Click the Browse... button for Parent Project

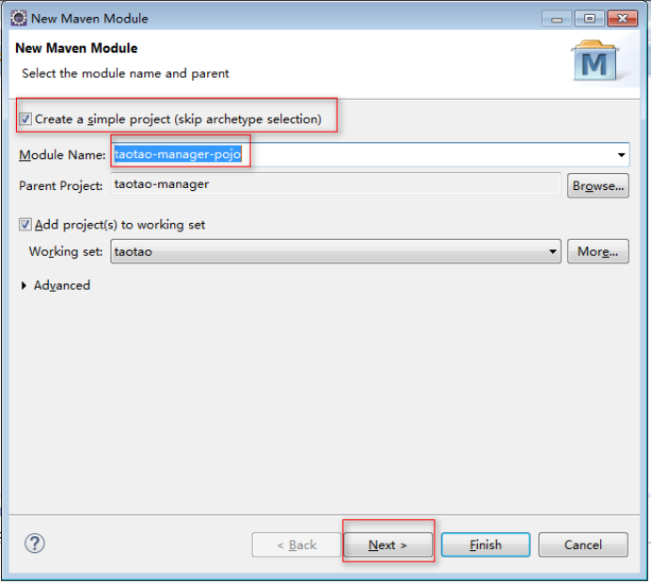(598, 185)
